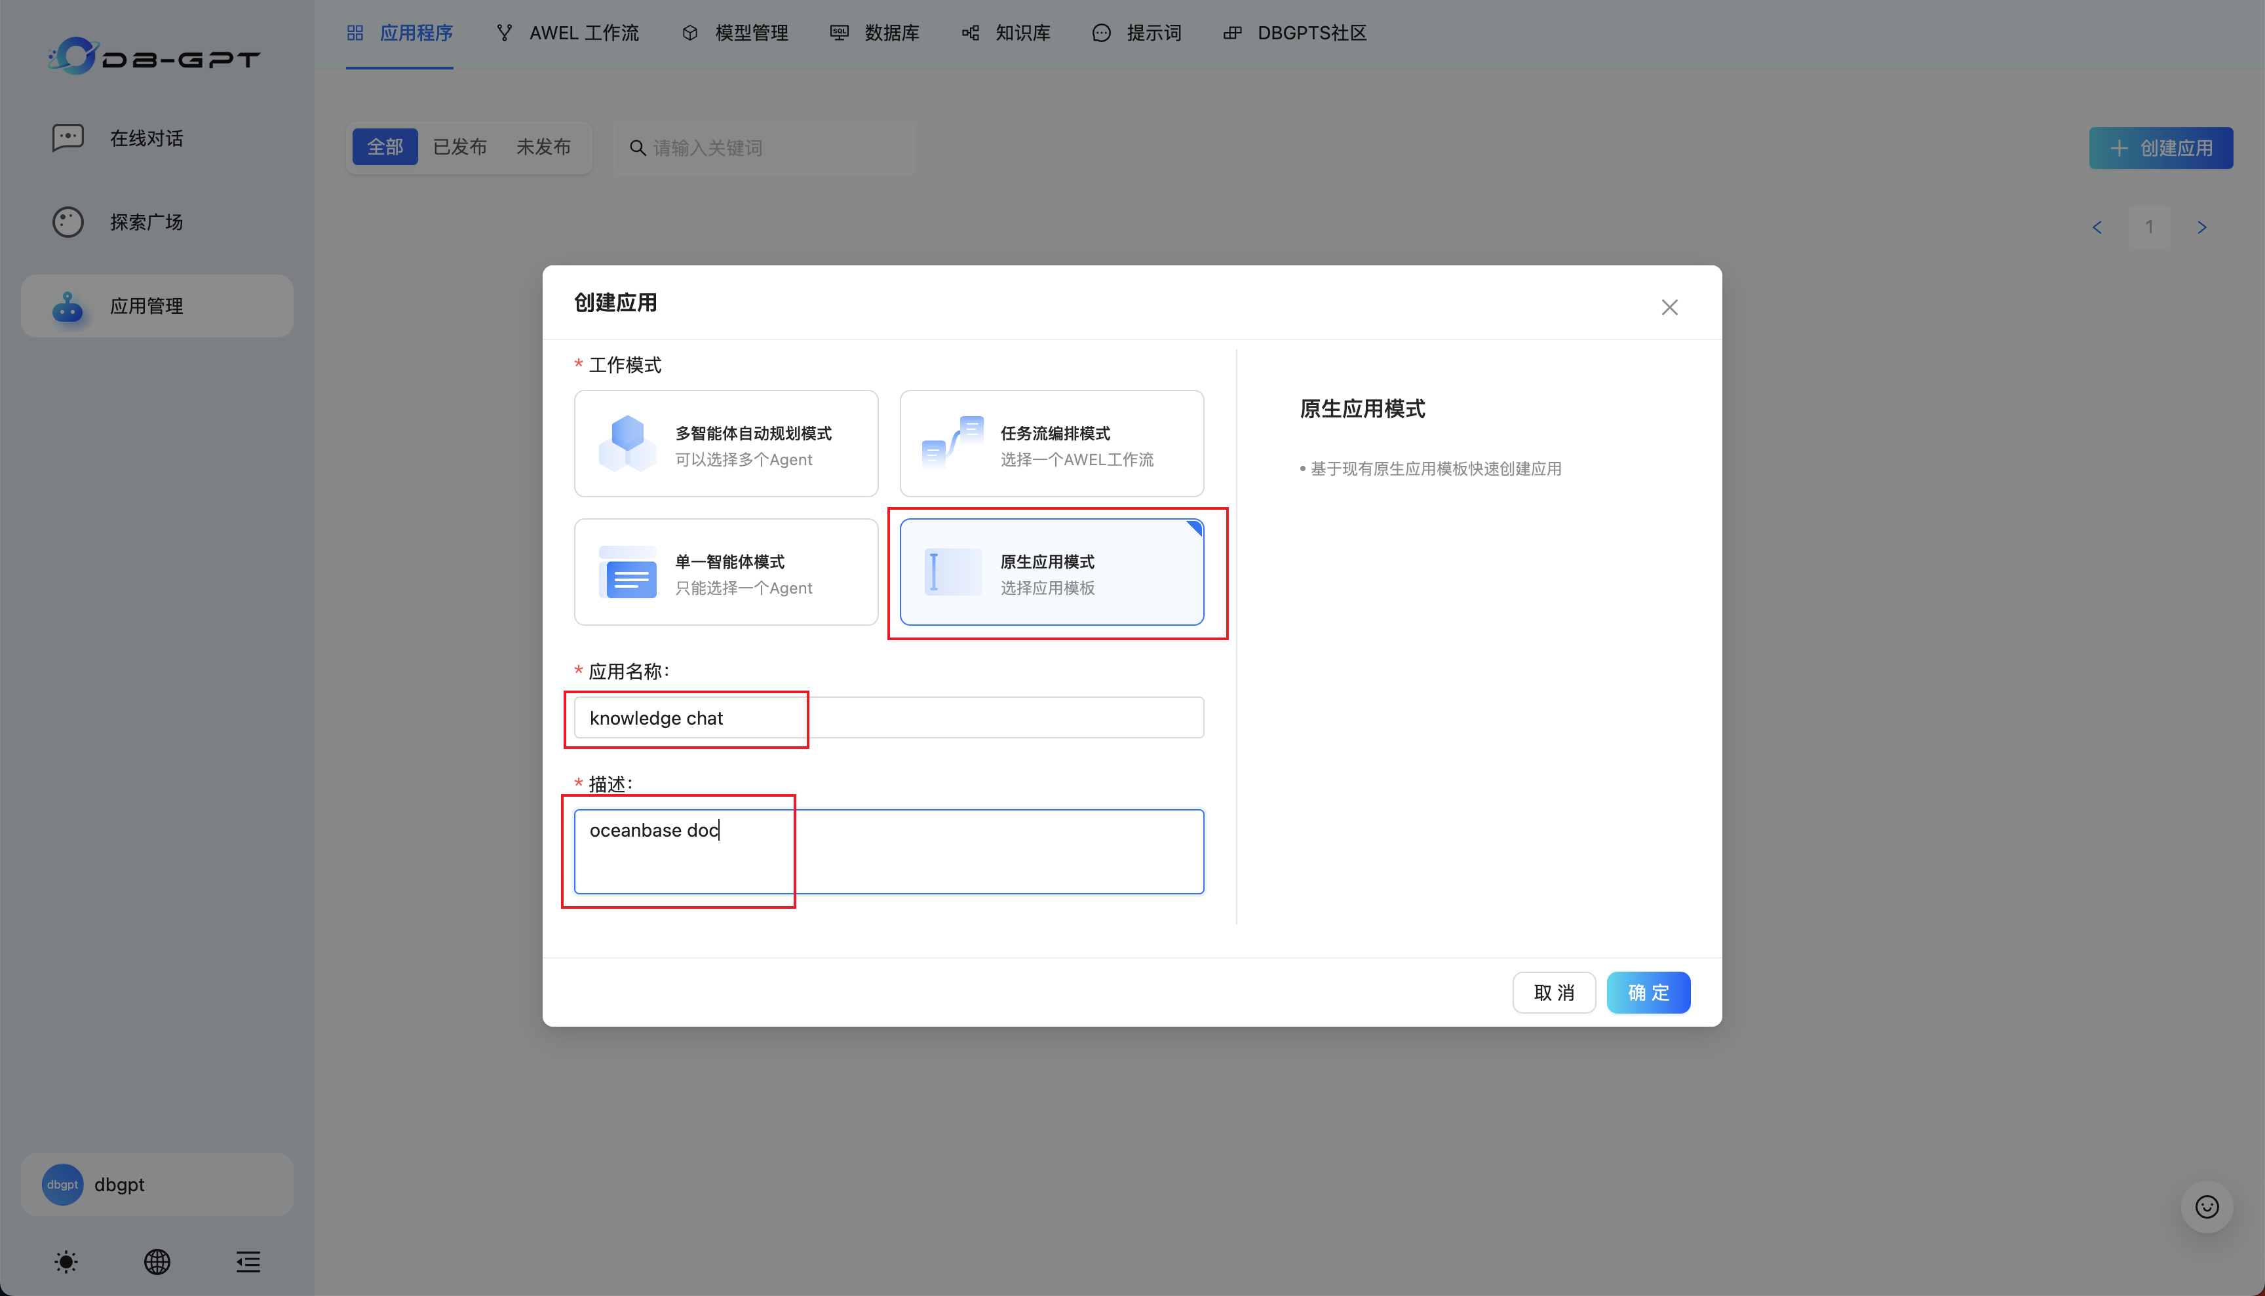Change language with the globe icon
The height and width of the screenshot is (1296, 2265).
coord(157,1261)
